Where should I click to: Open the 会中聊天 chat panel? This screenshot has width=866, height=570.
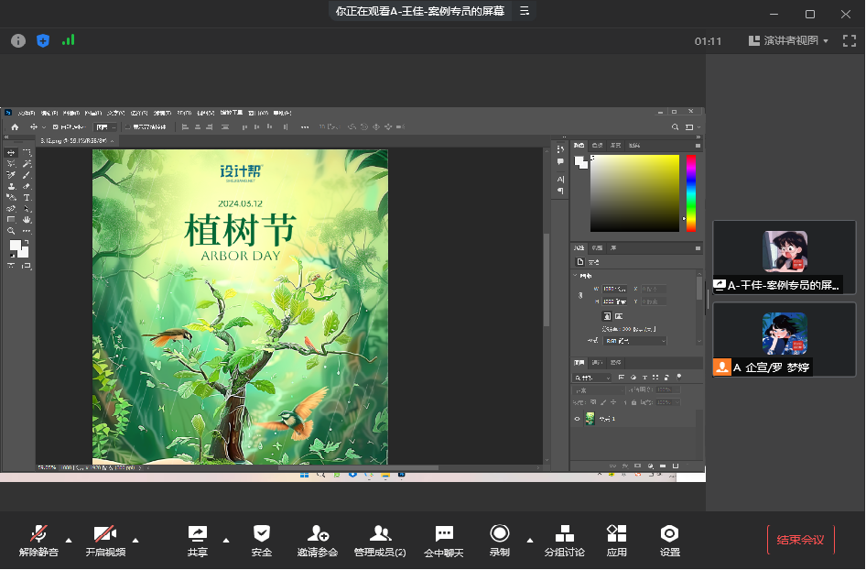(443, 540)
